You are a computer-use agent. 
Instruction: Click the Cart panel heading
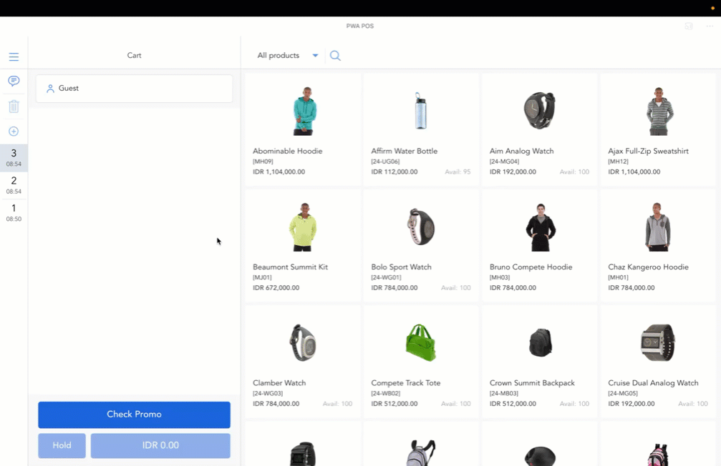point(135,56)
